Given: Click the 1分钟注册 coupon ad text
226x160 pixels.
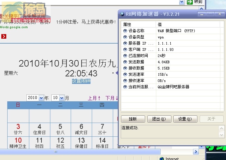Looking at the screenshot, I should 86,22.
